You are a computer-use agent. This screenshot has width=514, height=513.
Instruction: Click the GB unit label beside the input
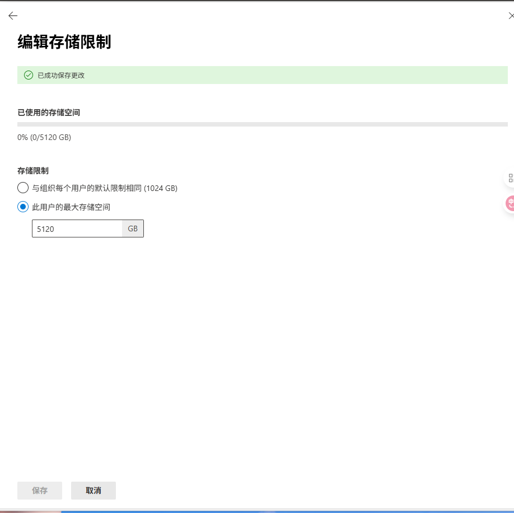tap(133, 228)
